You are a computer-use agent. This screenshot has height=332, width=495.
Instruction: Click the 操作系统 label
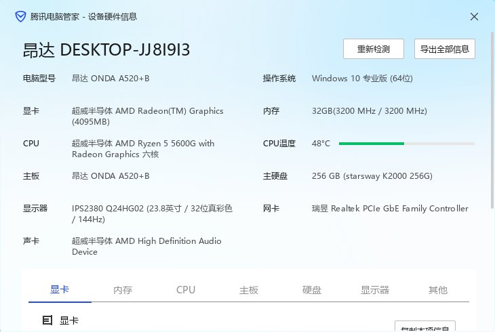pos(279,79)
